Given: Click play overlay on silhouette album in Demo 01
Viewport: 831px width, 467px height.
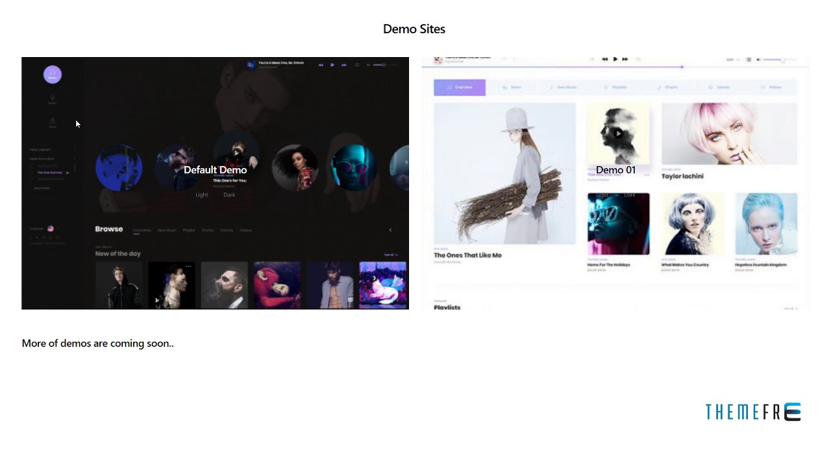Looking at the screenshot, I should click(619, 134).
